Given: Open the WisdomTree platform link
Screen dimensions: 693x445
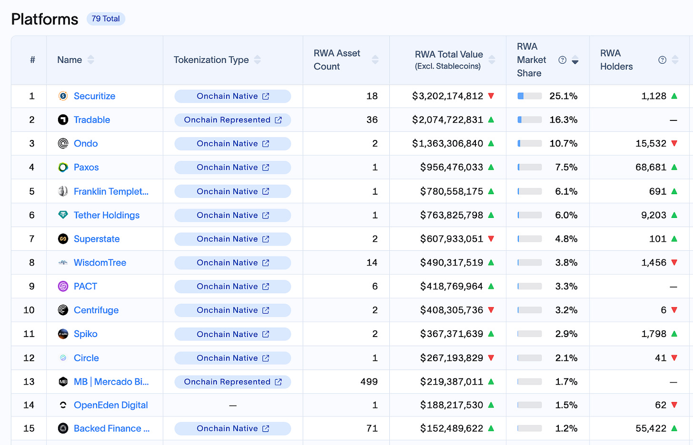Looking at the screenshot, I should pos(100,263).
